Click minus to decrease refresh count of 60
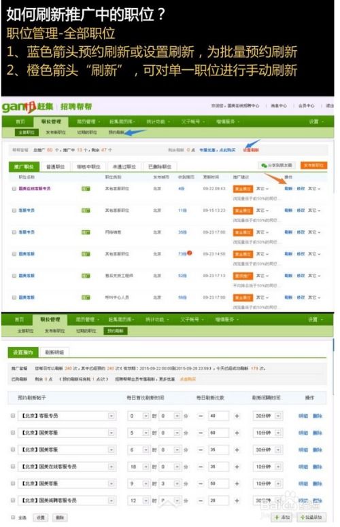 pos(201,433)
